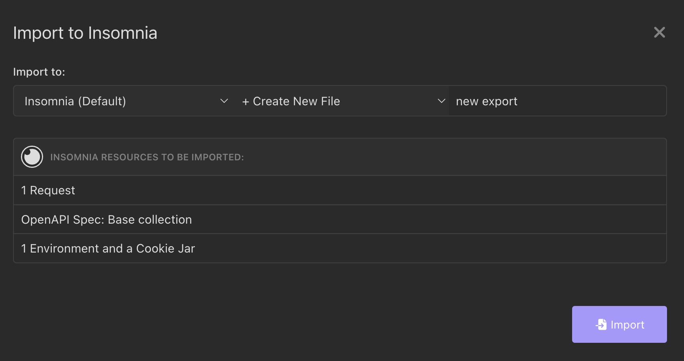Click the new export filename field

pyautogui.click(x=554, y=101)
